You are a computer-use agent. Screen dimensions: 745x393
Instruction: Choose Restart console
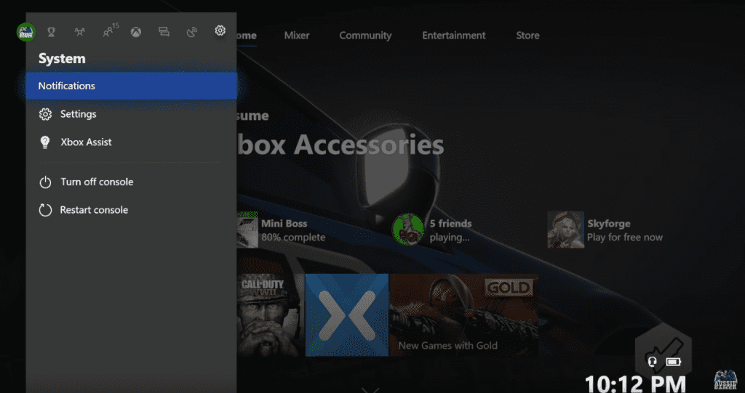tap(131, 210)
